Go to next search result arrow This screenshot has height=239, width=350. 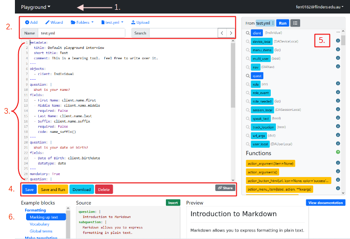[230, 33]
